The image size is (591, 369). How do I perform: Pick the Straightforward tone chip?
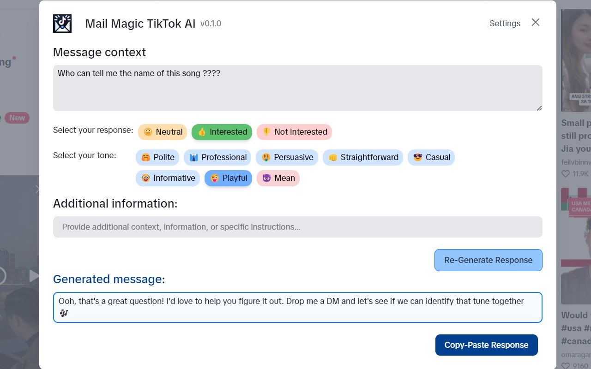(x=363, y=157)
